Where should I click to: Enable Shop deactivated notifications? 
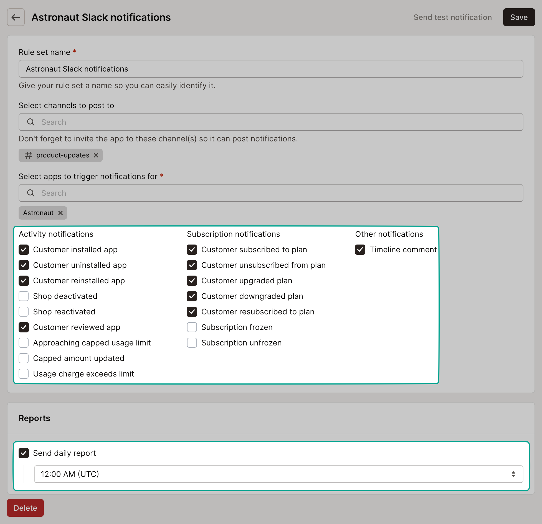click(24, 296)
